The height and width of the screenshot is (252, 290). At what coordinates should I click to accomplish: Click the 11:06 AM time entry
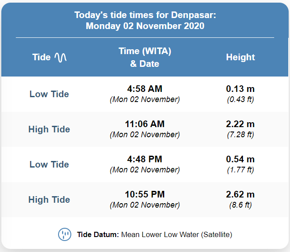pyautogui.click(x=145, y=124)
